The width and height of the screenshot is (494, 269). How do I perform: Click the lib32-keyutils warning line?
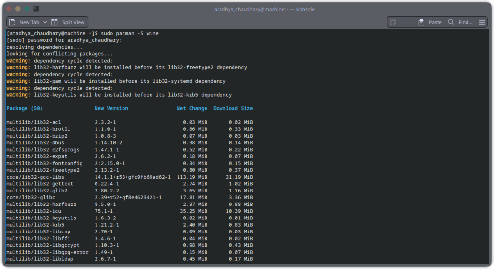pos(119,95)
